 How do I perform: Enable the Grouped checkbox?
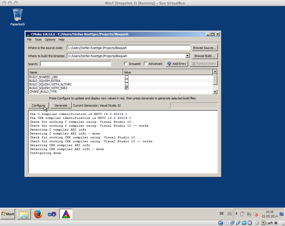pyautogui.click(x=126, y=64)
